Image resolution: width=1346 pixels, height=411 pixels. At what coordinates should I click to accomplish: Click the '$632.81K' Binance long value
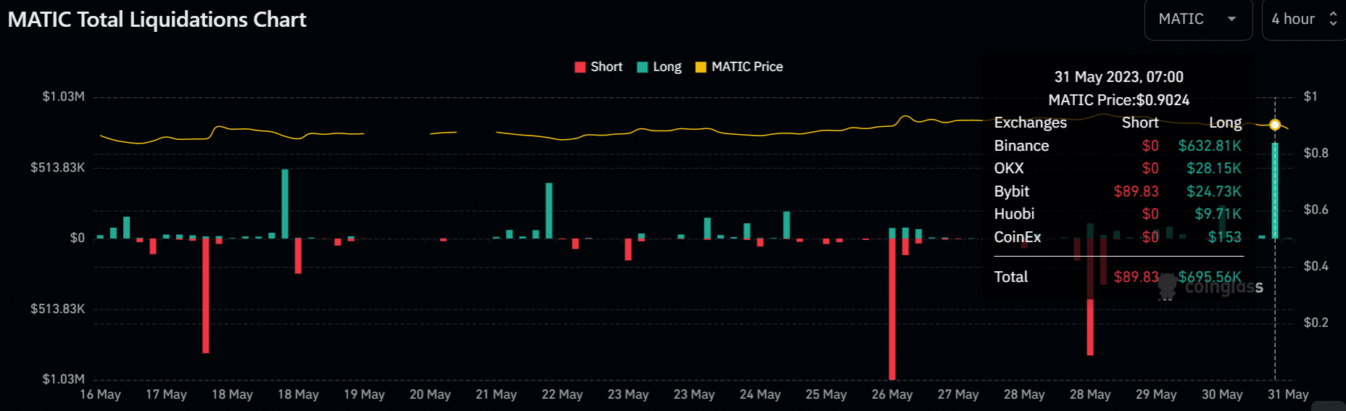click(x=1210, y=146)
